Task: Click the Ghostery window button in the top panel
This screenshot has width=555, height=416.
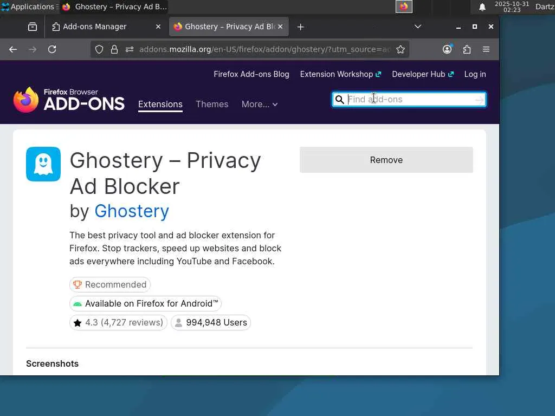Action: 115,6
